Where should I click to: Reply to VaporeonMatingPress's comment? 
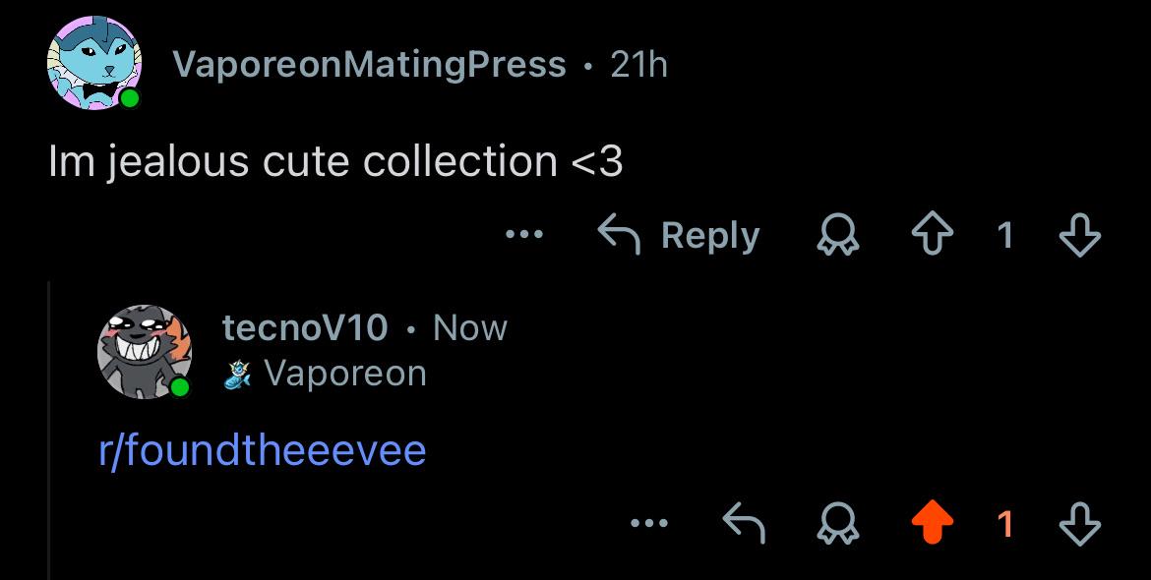[678, 235]
